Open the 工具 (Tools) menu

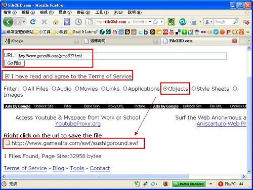102,12
